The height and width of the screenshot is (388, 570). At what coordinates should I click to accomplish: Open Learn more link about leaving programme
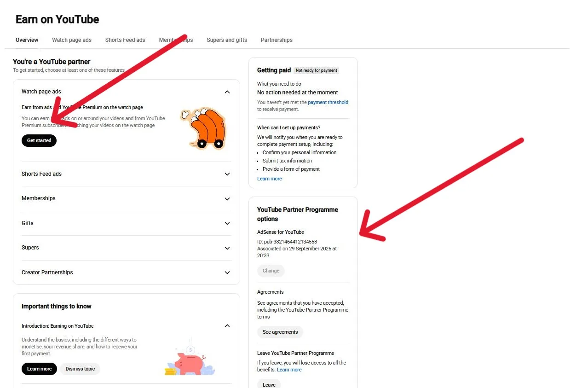289,370
